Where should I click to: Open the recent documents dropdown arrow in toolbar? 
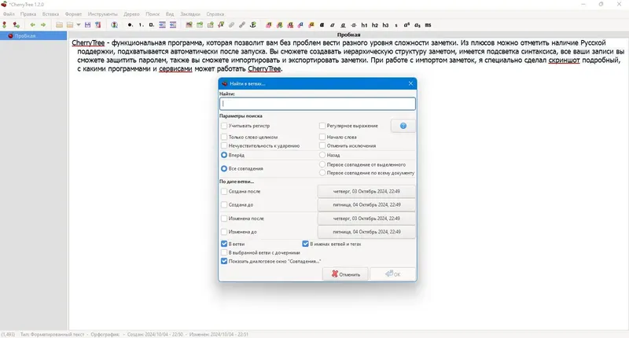point(79,25)
